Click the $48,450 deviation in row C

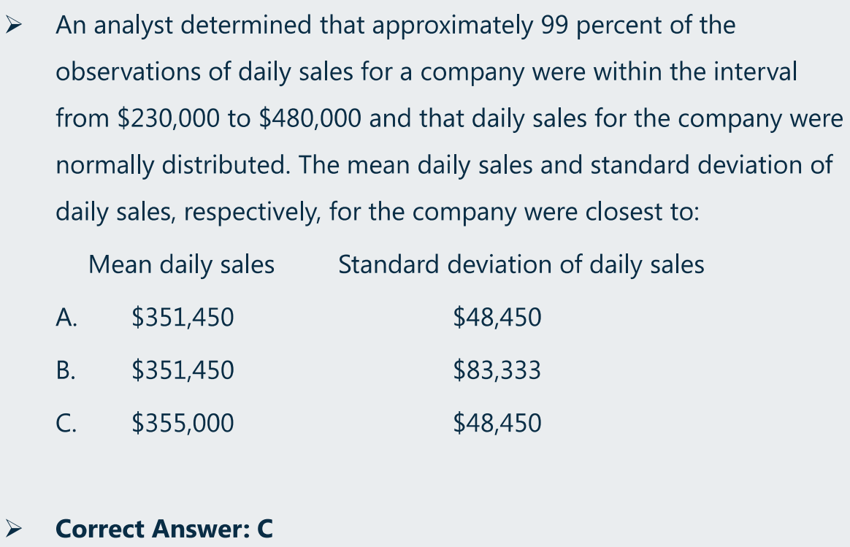pos(497,423)
